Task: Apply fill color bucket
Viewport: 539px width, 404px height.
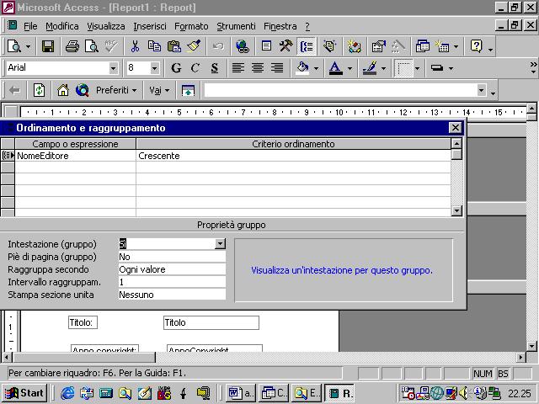Action: point(302,68)
